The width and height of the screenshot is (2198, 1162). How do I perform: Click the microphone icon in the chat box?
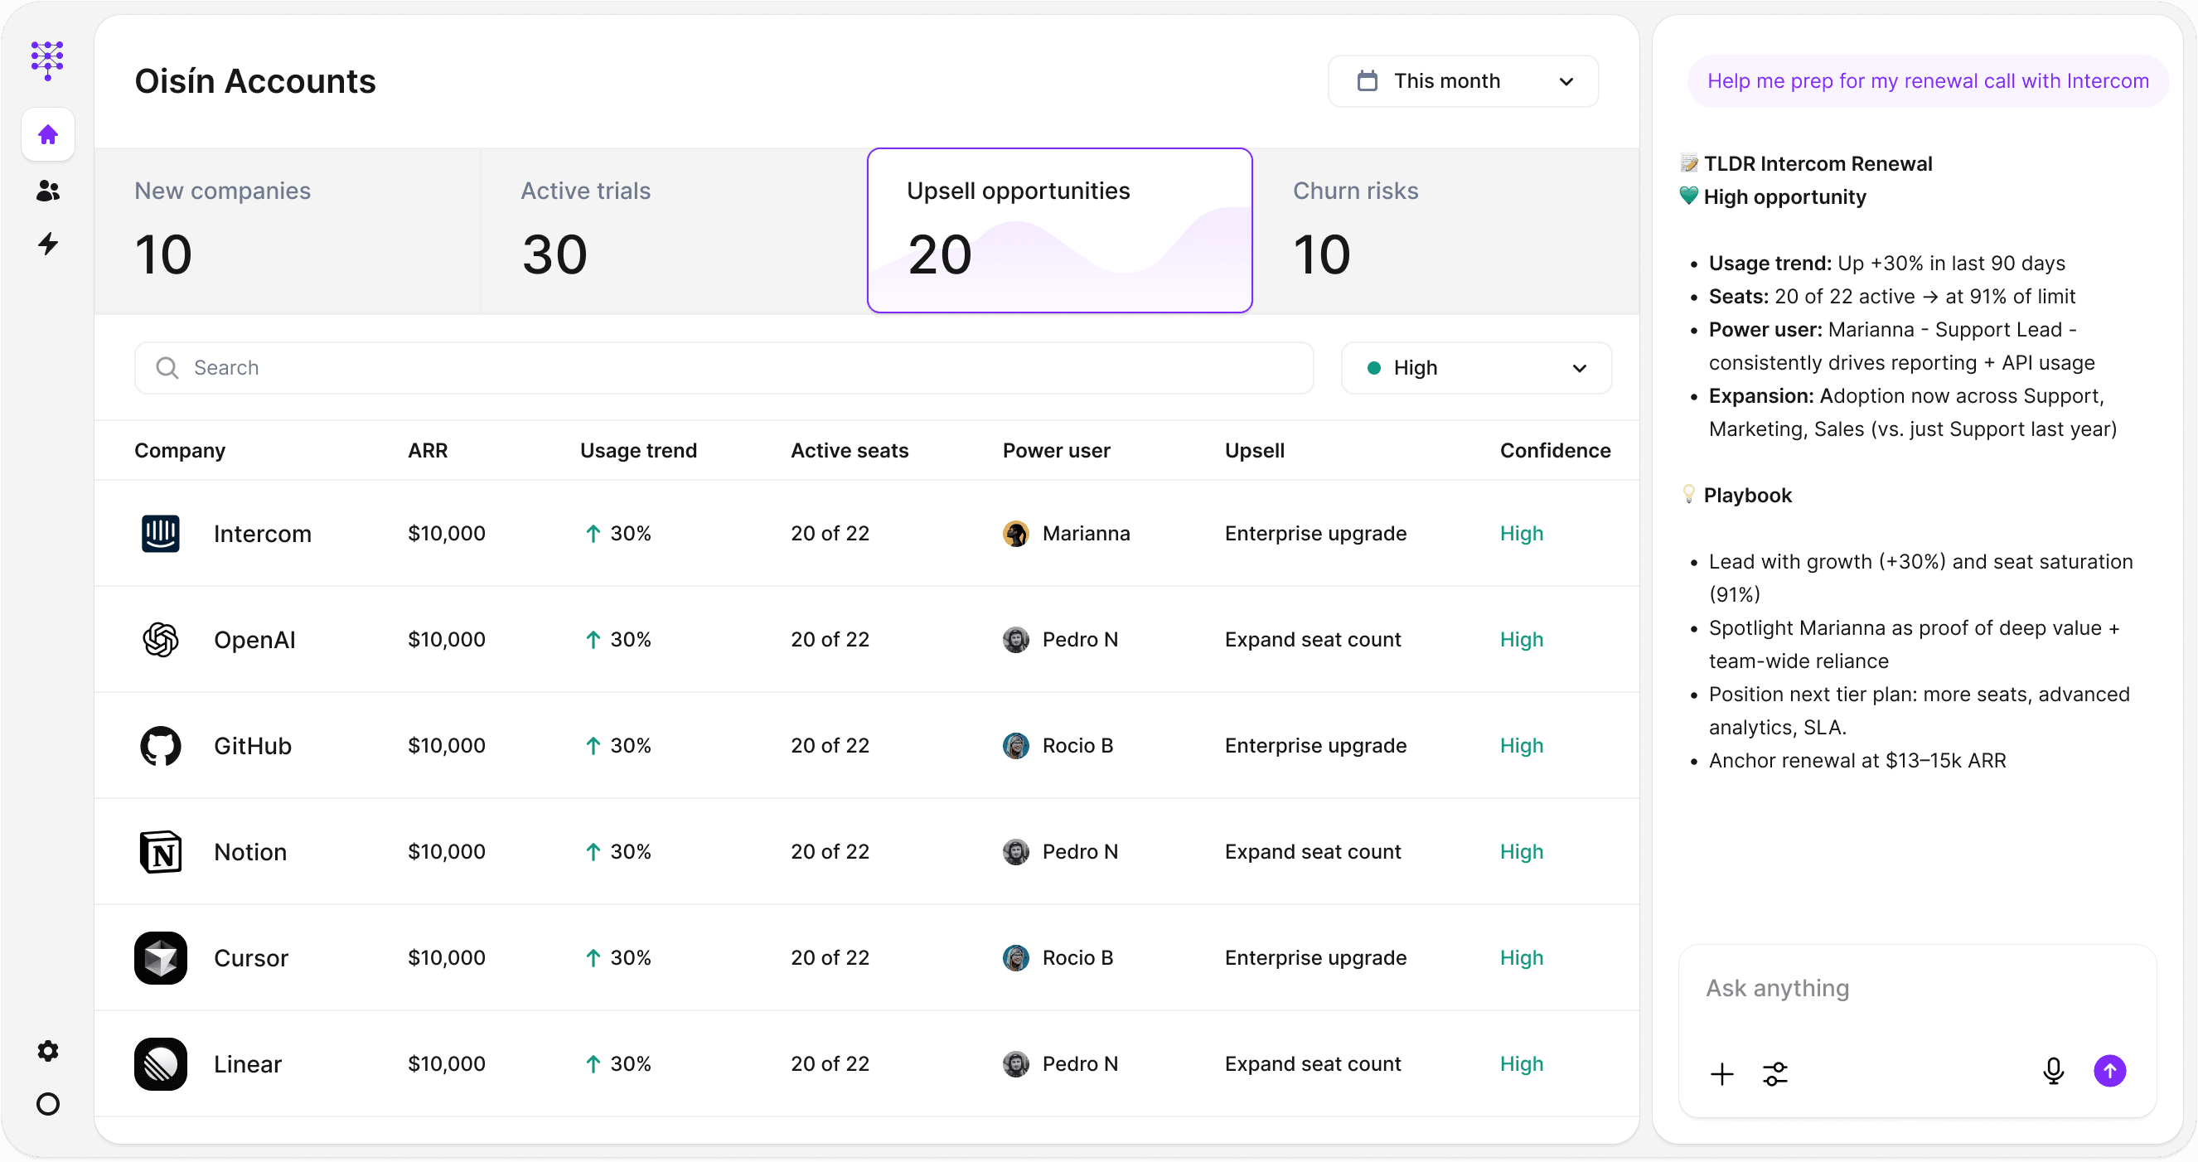click(x=2053, y=1071)
